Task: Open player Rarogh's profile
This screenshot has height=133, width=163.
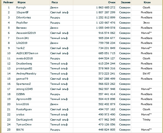Action: pos(21,7)
